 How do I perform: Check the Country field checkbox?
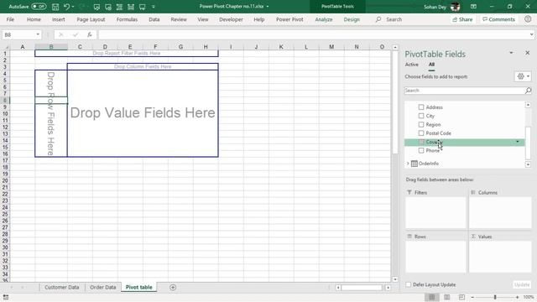pos(421,142)
